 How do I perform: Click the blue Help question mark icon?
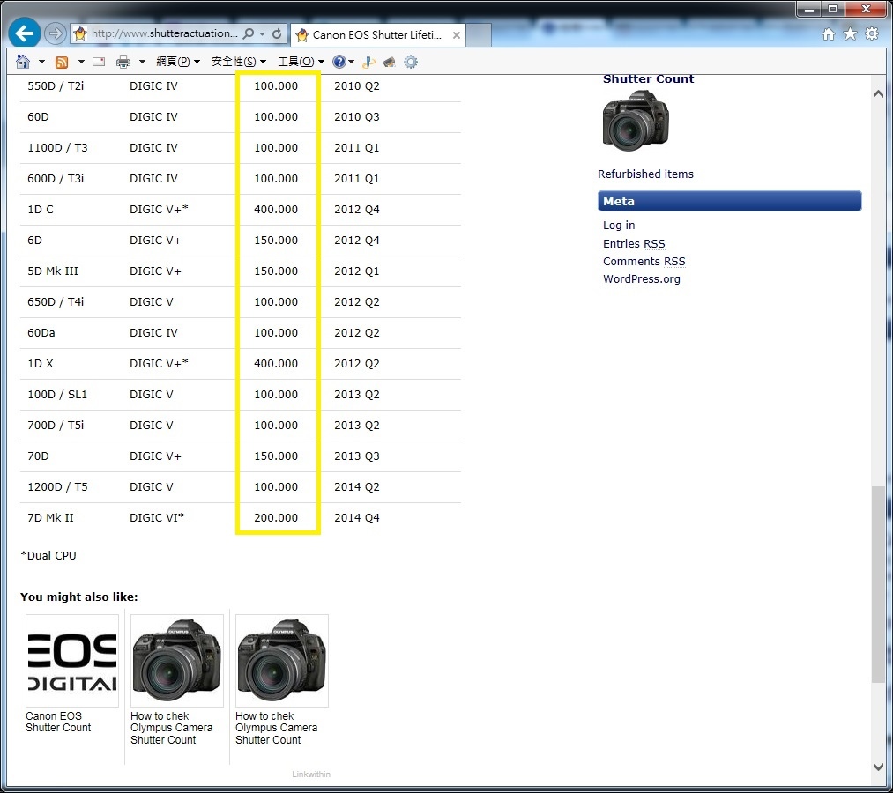[x=339, y=62]
